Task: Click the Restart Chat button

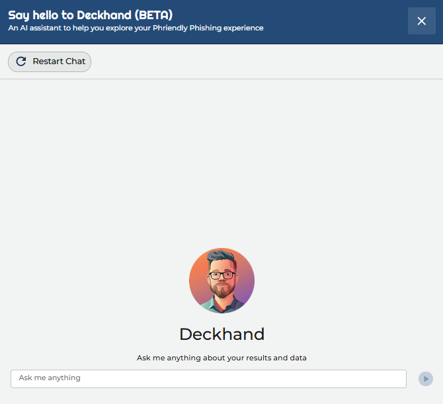Action: point(50,61)
